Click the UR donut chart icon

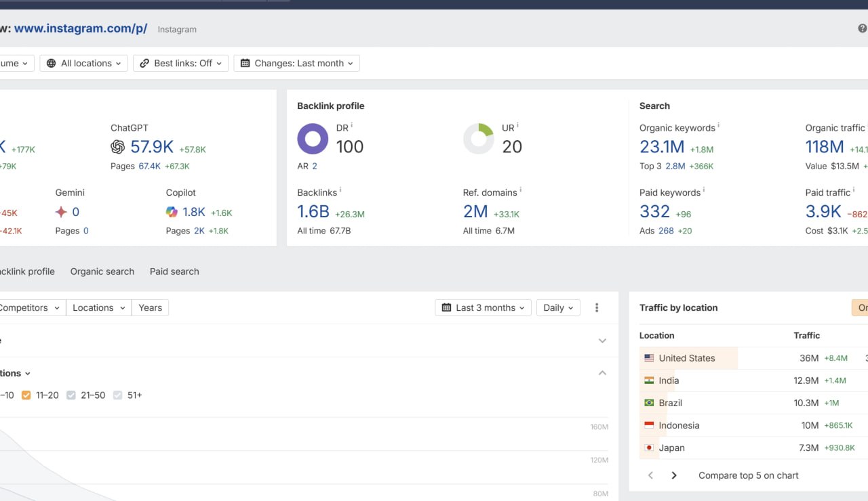click(479, 139)
